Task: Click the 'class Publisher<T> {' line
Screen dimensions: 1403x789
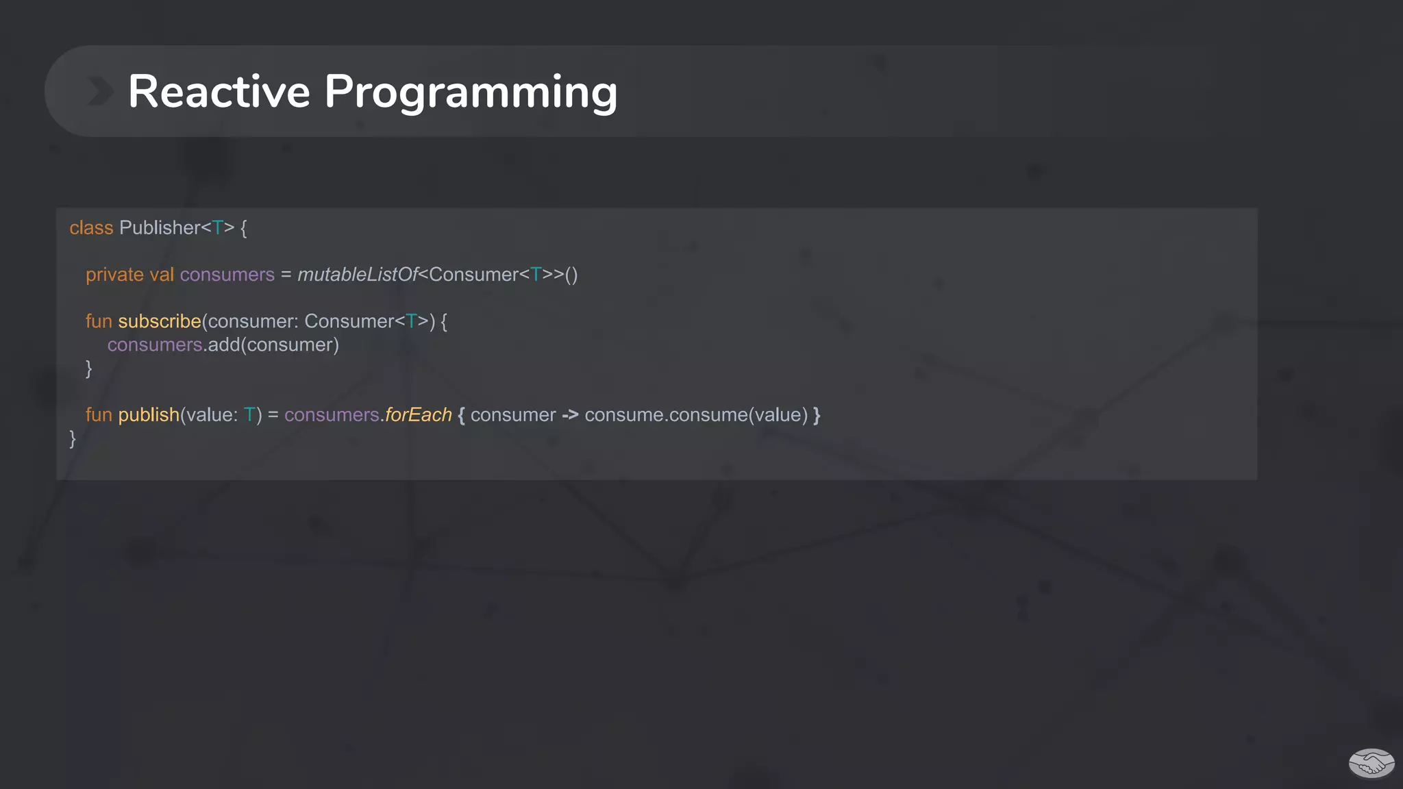Action: [x=158, y=227]
